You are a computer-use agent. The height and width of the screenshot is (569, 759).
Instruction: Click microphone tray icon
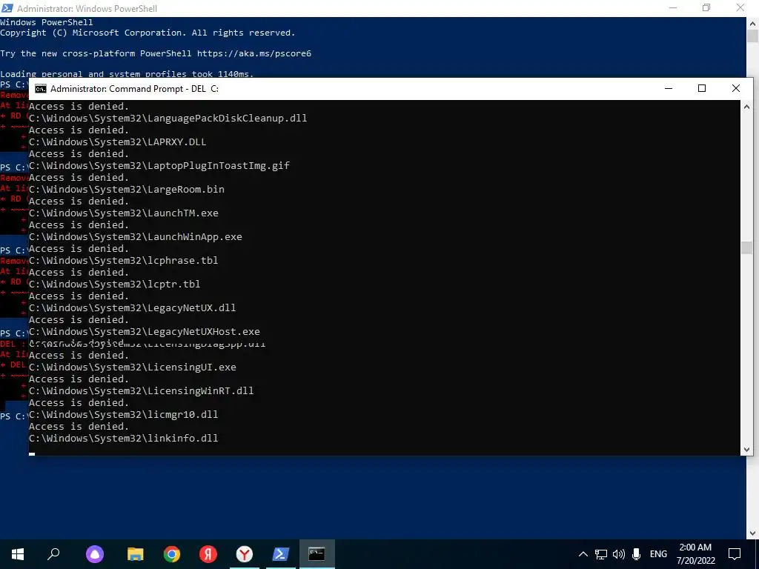click(x=637, y=554)
